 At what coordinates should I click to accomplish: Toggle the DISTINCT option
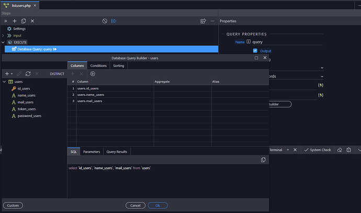(x=57, y=74)
